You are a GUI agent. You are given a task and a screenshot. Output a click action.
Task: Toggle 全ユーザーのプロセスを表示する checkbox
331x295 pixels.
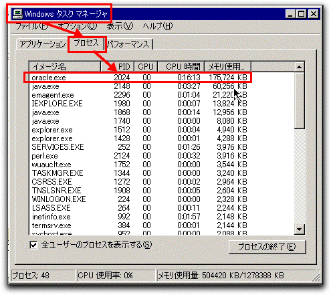coord(33,245)
